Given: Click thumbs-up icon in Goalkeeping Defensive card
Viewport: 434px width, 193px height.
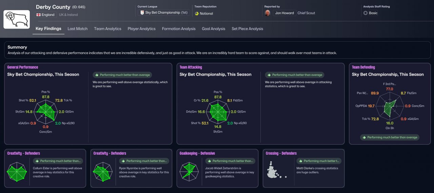Looking at the screenshot, I should click(x=210, y=161).
